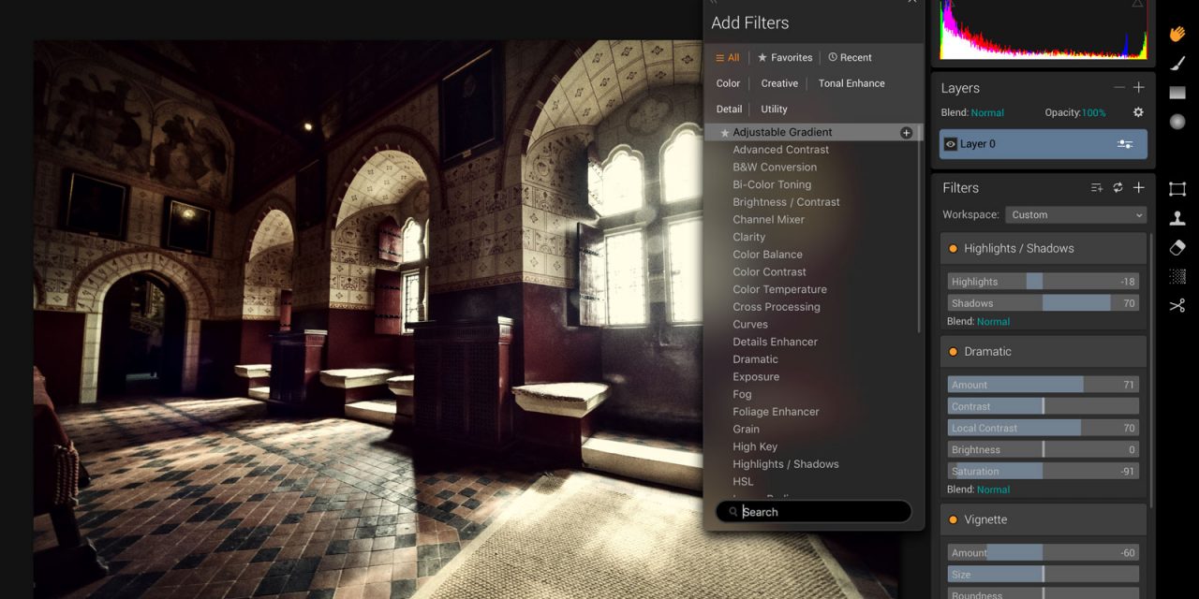
Task: Open the Layers panel settings gear
Action: pyautogui.click(x=1138, y=111)
